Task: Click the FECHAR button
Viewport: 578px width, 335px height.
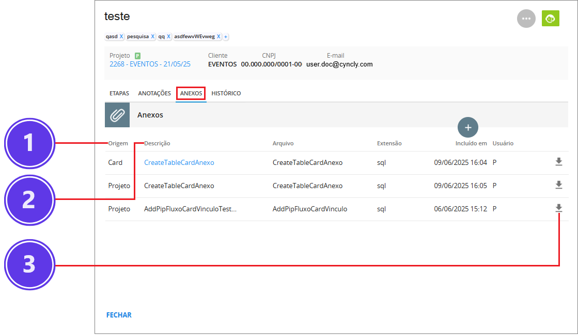Action: click(119, 315)
